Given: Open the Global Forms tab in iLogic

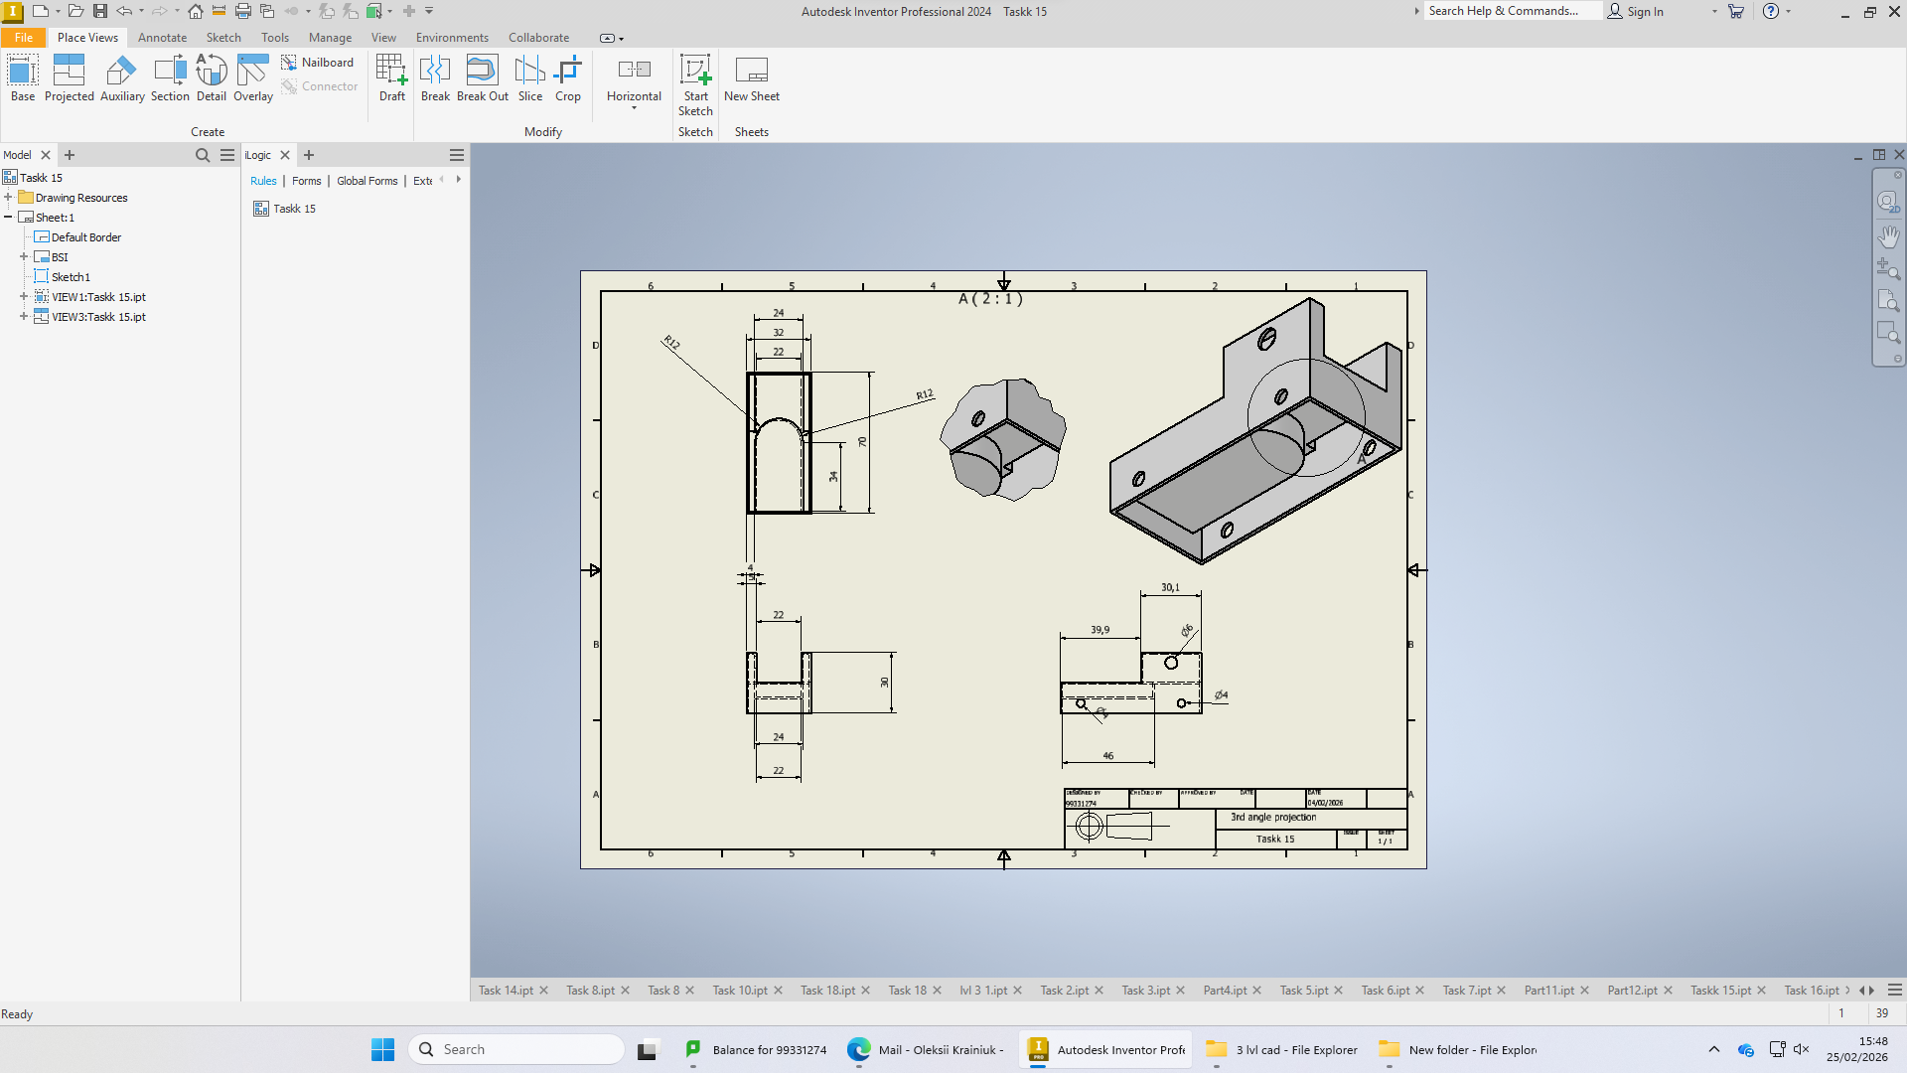Looking at the screenshot, I should (367, 181).
